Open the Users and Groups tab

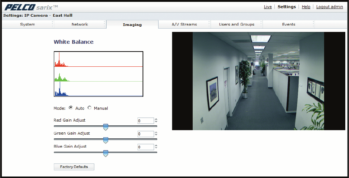[237, 24]
